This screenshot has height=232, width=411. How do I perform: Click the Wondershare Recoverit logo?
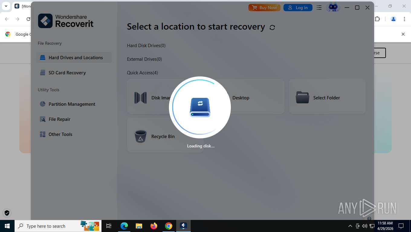66,21
